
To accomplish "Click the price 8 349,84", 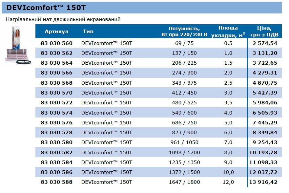I will pos(265,133).
